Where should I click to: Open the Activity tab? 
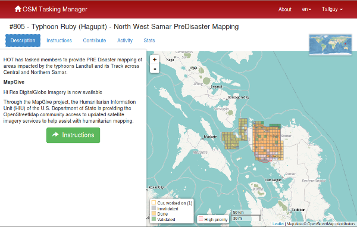(x=125, y=41)
